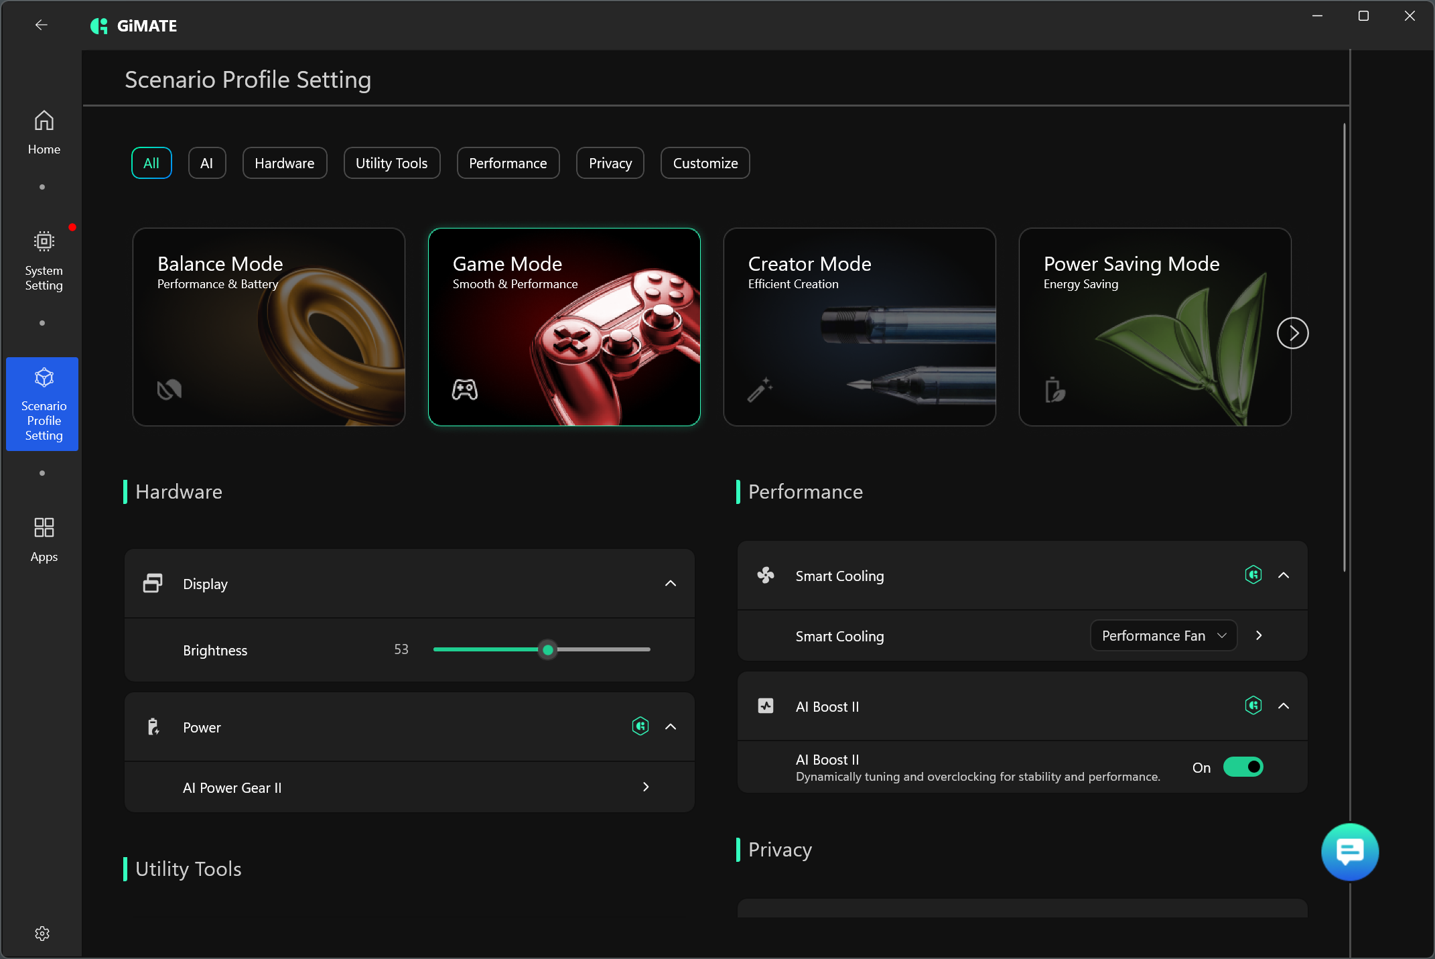Disable the AI Boost II toggle
Image resolution: width=1435 pixels, height=959 pixels.
click(1243, 767)
